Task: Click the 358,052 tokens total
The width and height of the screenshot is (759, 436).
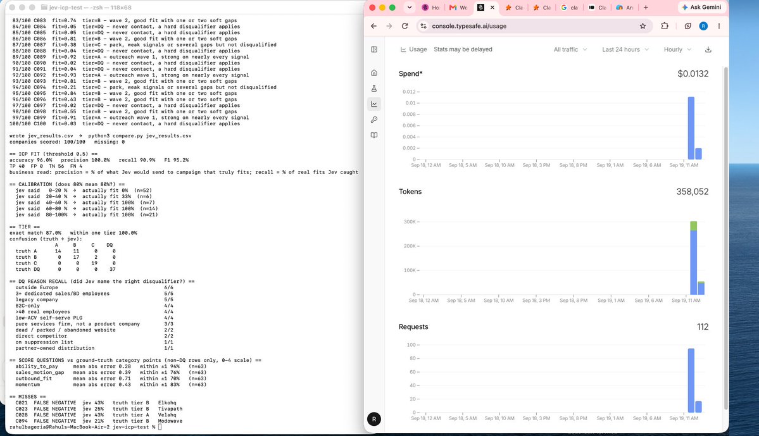Action: pos(692,192)
